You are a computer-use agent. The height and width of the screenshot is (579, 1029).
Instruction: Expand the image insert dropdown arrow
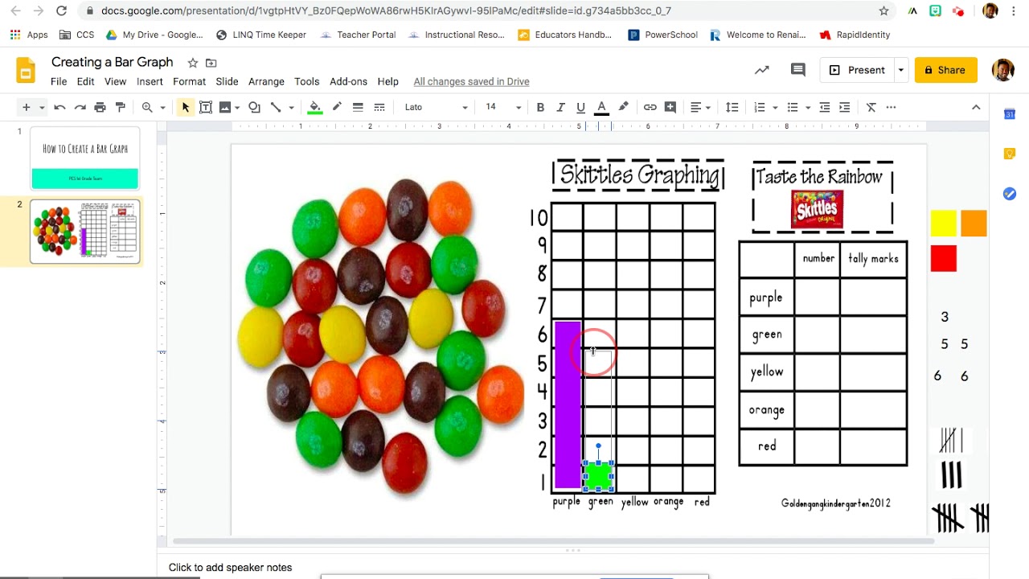(x=237, y=107)
